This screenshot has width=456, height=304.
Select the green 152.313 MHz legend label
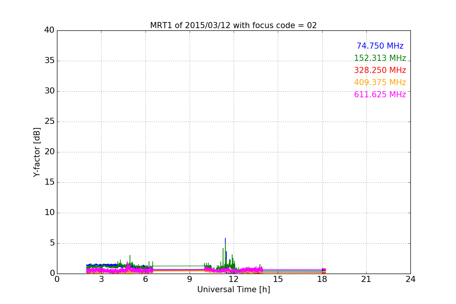pos(380,58)
